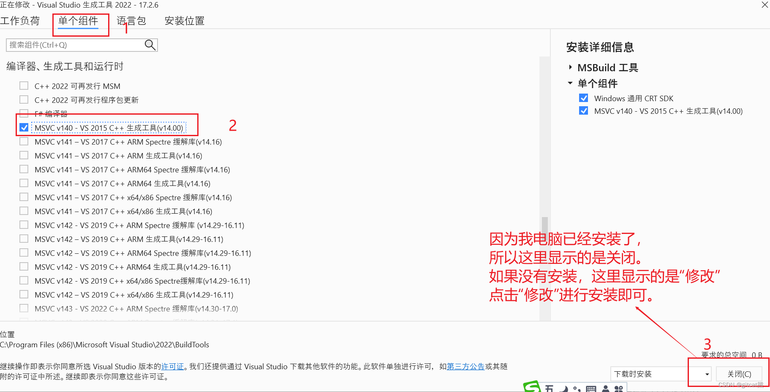Check MSVC v141 x64/x86 Spectre 缓解库
The image size is (770, 392).
click(24, 197)
